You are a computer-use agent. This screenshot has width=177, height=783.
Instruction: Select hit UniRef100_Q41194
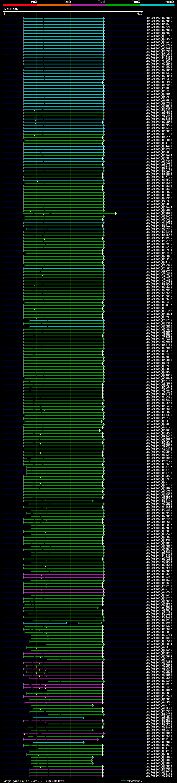(159, 739)
